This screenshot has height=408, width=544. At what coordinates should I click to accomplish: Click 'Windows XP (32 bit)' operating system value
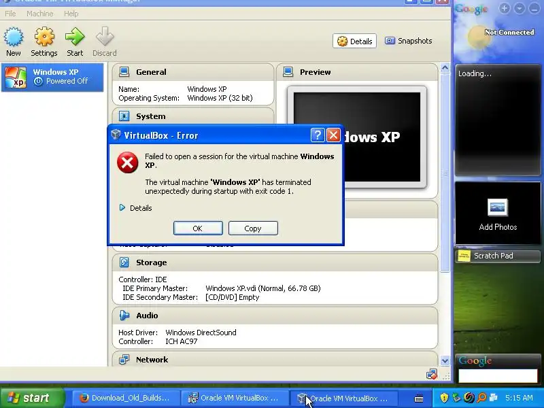pyautogui.click(x=220, y=98)
